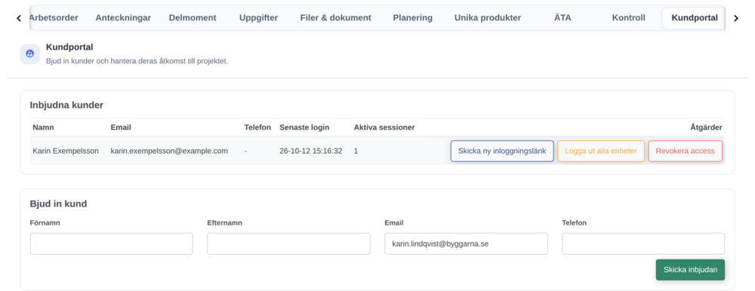Focus the Telefon input field
Viewport: 755px width, 291px height.
[x=643, y=244]
